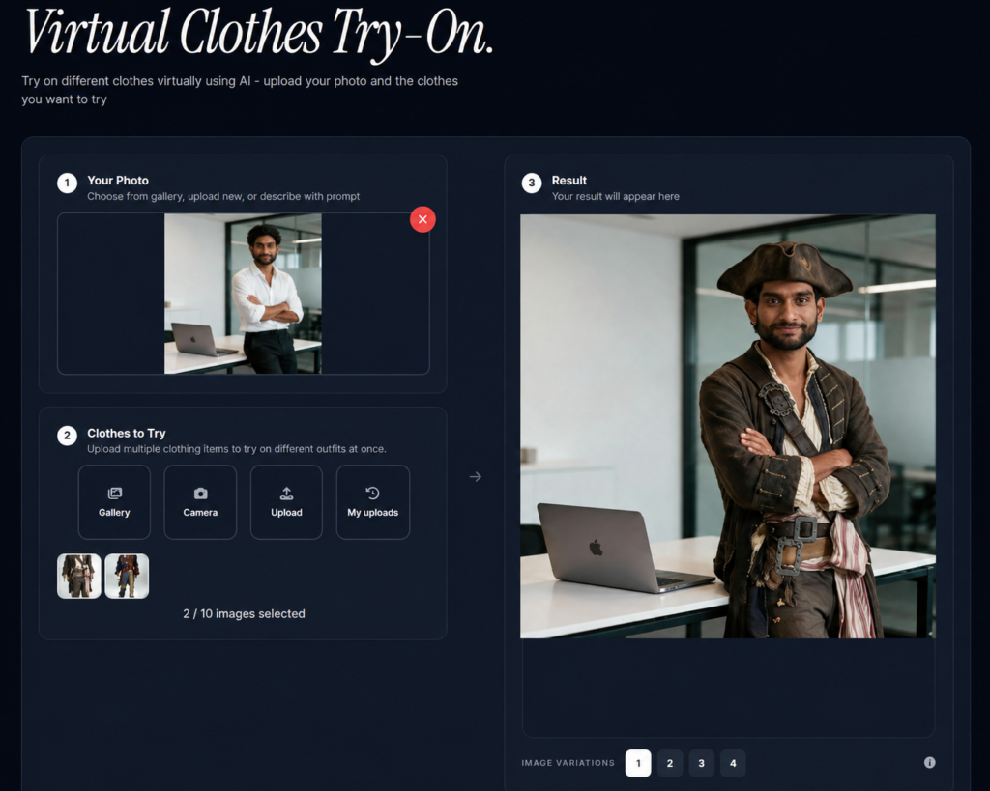This screenshot has height=791, width=990.
Task: Click the "Your Photo" heading
Action: tap(118, 181)
